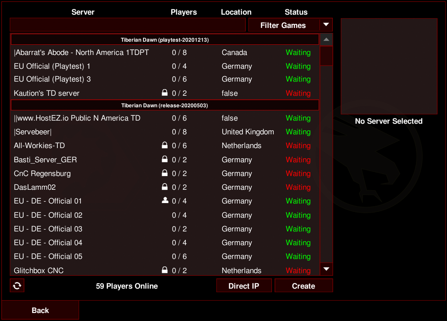Click the scroll up arrow in server list
The width and height of the screenshot is (447, 321).
pos(327,39)
